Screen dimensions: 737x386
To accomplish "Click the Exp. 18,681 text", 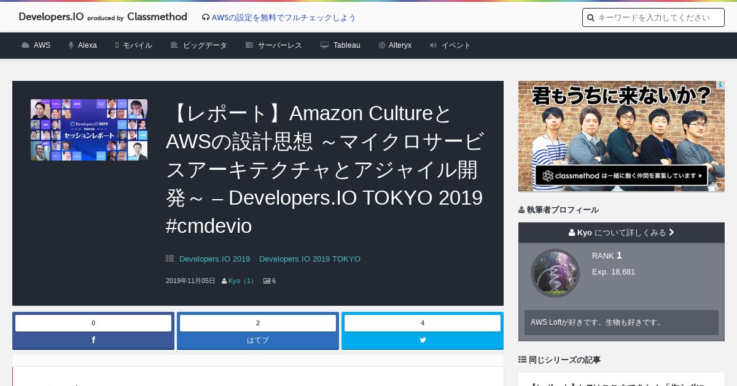I will 614,271.
